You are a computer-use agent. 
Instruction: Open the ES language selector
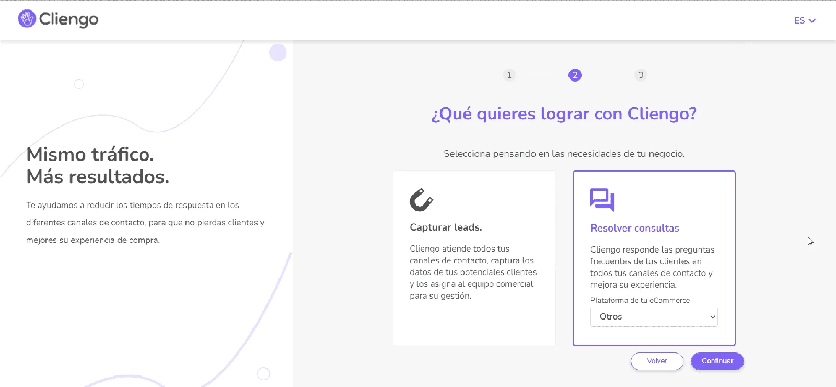click(x=805, y=20)
